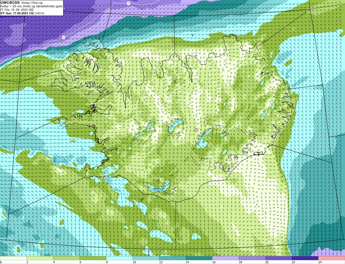Click the light yellow-green 2–4 legend swatch
The image size is (345, 264).
[40, 258]
